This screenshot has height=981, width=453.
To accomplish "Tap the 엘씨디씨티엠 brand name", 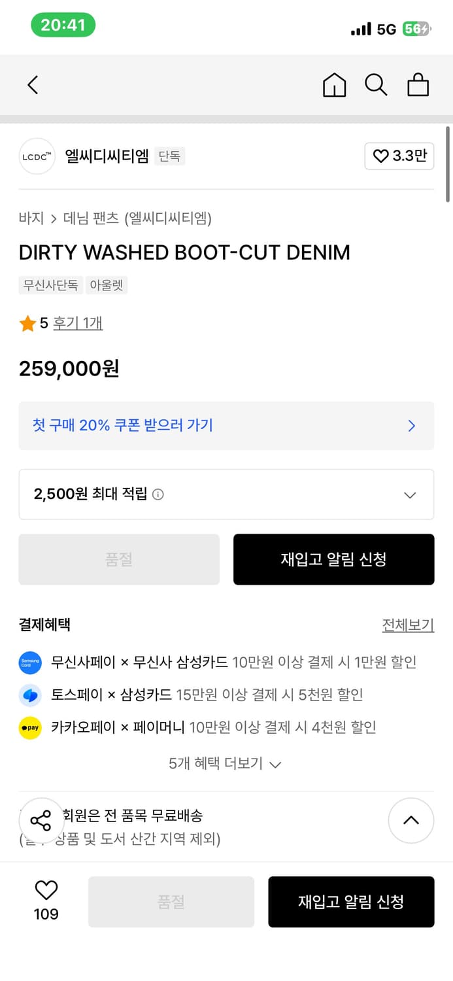I will pos(107,156).
